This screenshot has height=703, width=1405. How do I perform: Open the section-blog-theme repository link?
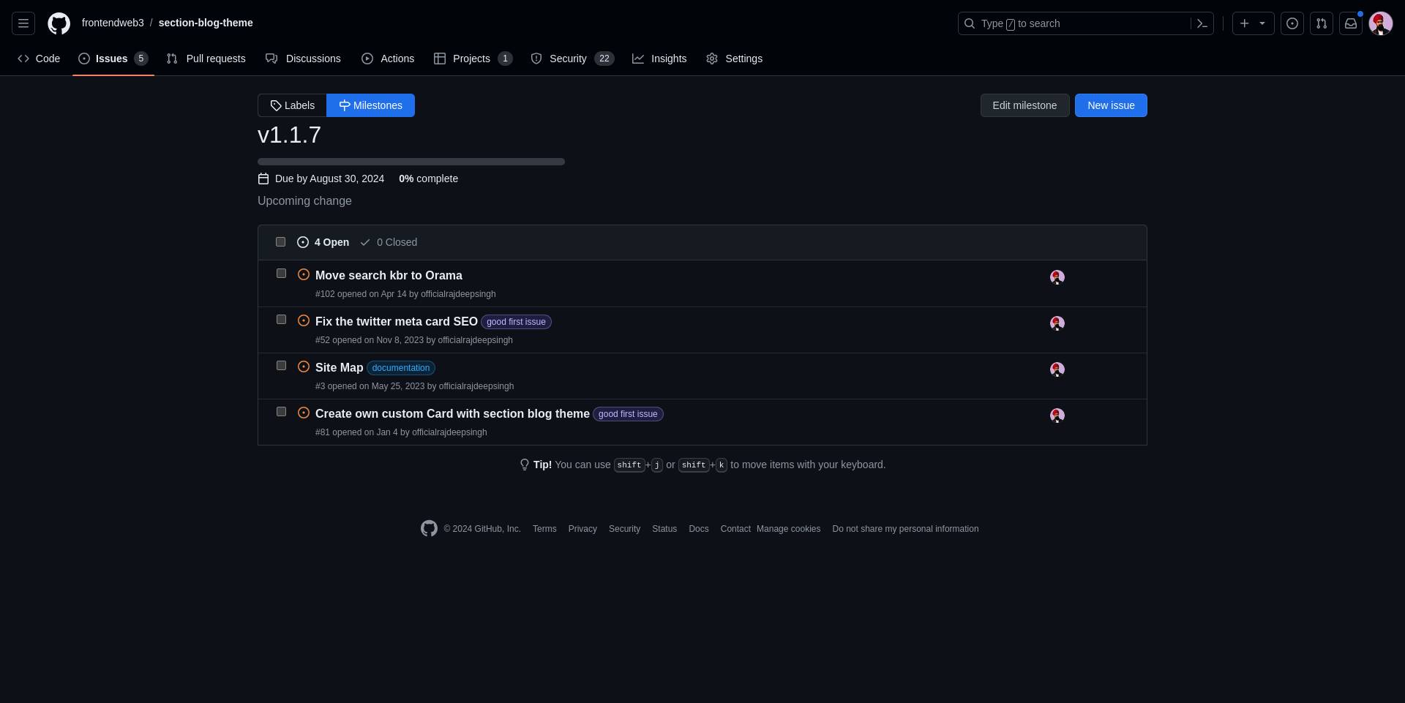pos(206,23)
